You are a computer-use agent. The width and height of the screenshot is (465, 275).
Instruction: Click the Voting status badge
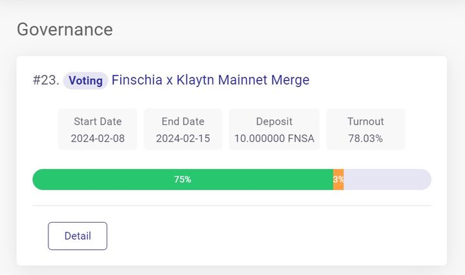pyautogui.click(x=85, y=81)
